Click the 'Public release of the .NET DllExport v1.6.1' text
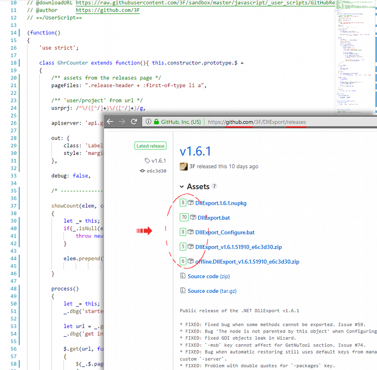This screenshot has height=370, width=377. point(239,310)
